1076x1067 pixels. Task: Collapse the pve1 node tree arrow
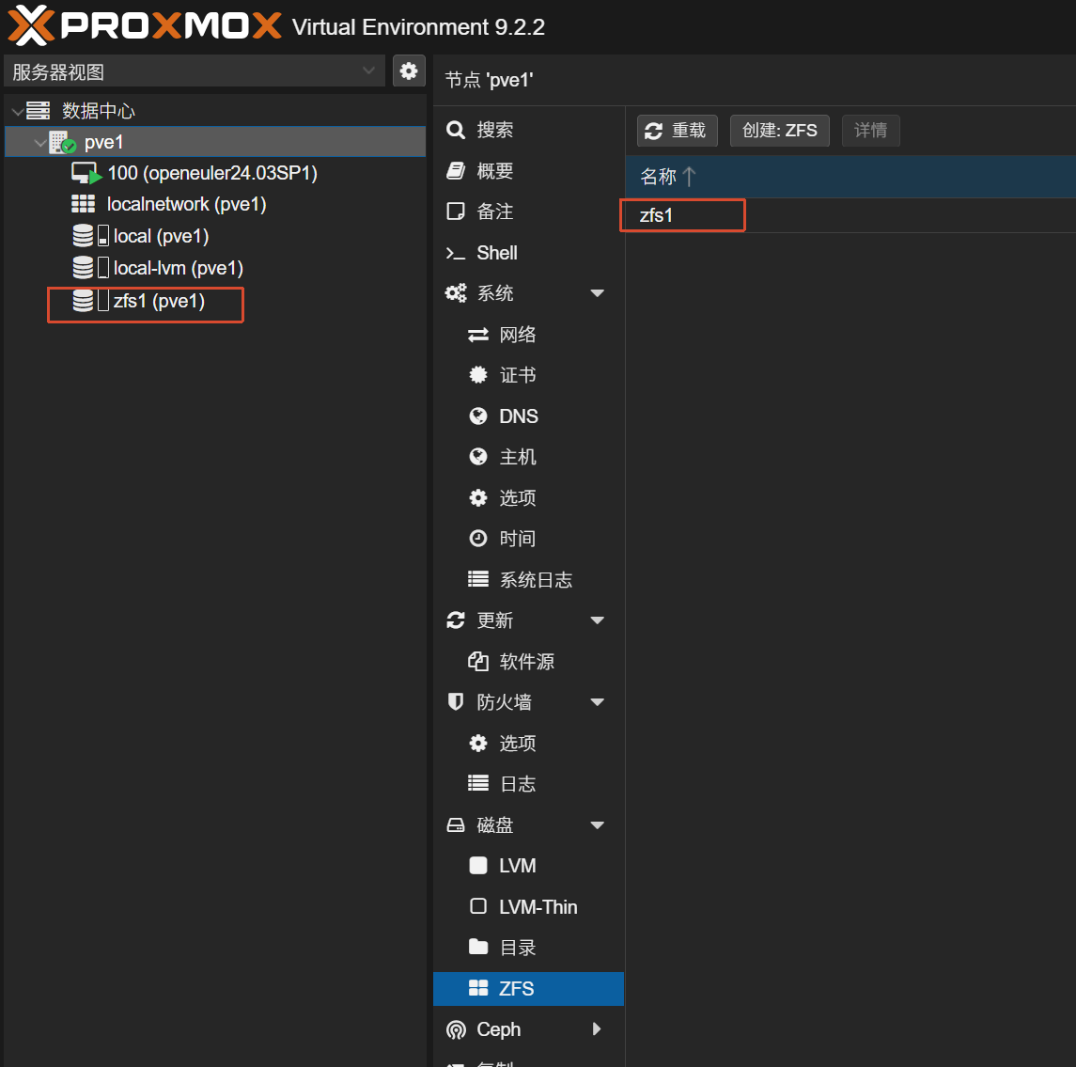pos(40,143)
